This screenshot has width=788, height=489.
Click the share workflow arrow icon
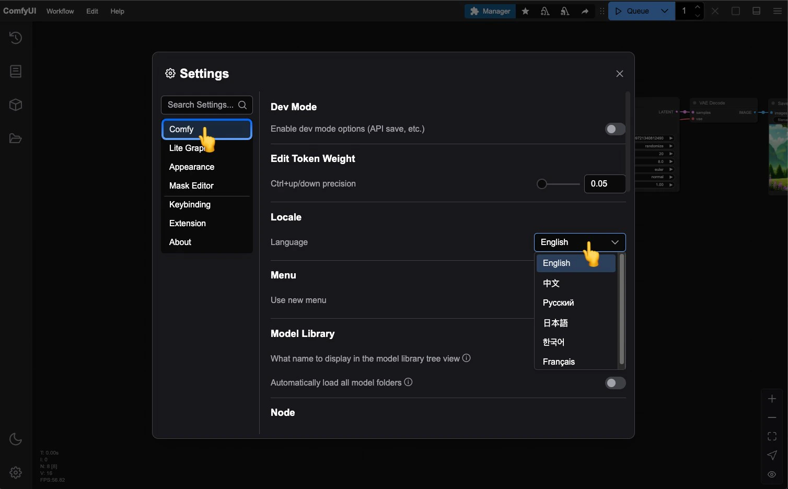pos(585,10)
